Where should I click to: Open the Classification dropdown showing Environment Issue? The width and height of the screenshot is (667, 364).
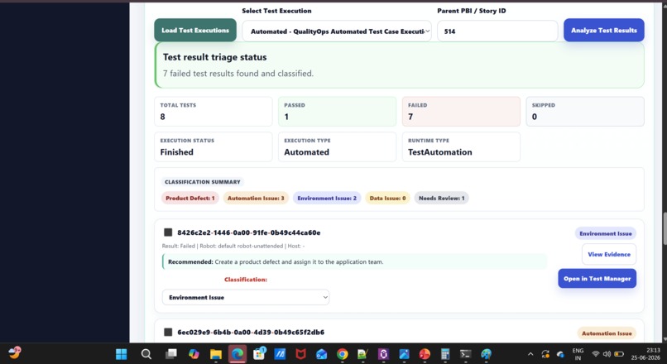pos(246,297)
